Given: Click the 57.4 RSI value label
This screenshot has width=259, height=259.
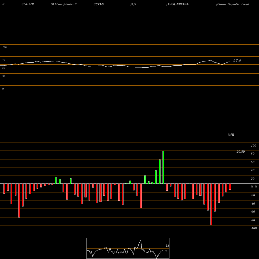Looking at the screenshot, I should tap(237, 60).
